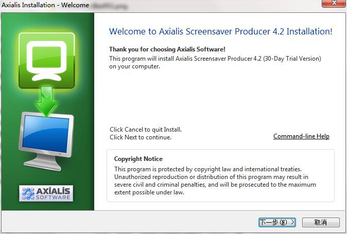Click the Cancel (取消) button
This screenshot has height=234, width=347.
(x=321, y=222)
